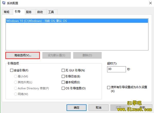This screenshot has width=154, height=113.
Task: Go to the 启动 tab
Action: (40, 12)
